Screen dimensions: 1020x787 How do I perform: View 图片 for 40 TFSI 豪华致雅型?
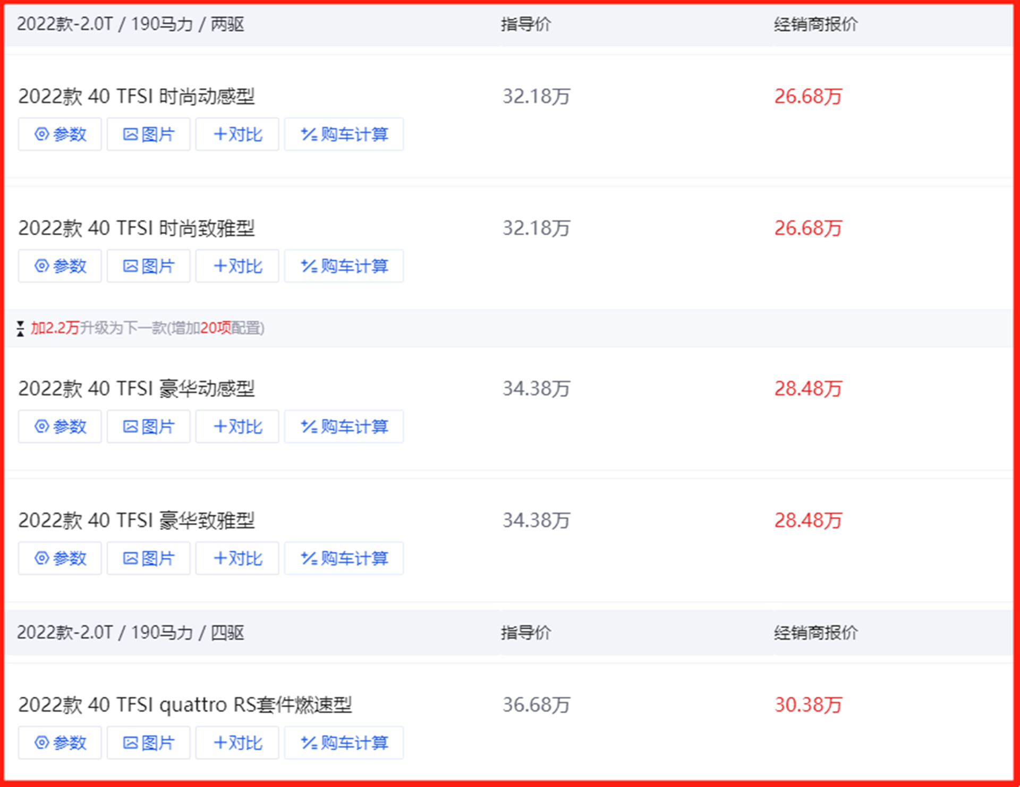click(148, 558)
